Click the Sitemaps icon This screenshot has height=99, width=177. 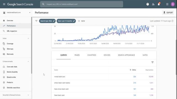pos(4,49)
